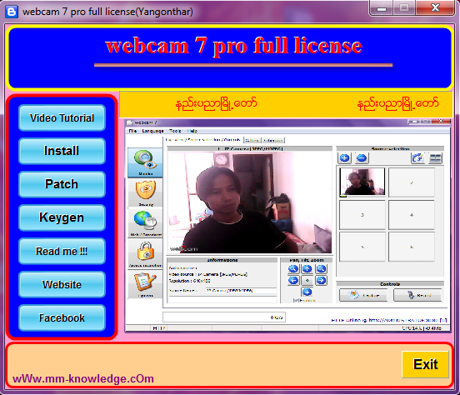Select the Web / Broadcast globe icon
The width and height of the screenshot is (460, 395).
pyautogui.click(x=145, y=223)
